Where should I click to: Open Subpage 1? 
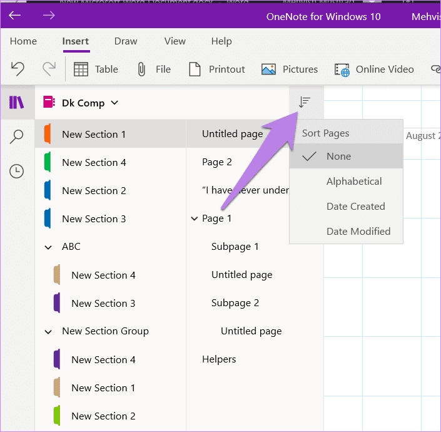(x=235, y=247)
